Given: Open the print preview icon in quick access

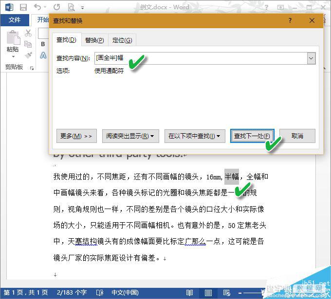Looking at the screenshot, I should coord(72,8).
